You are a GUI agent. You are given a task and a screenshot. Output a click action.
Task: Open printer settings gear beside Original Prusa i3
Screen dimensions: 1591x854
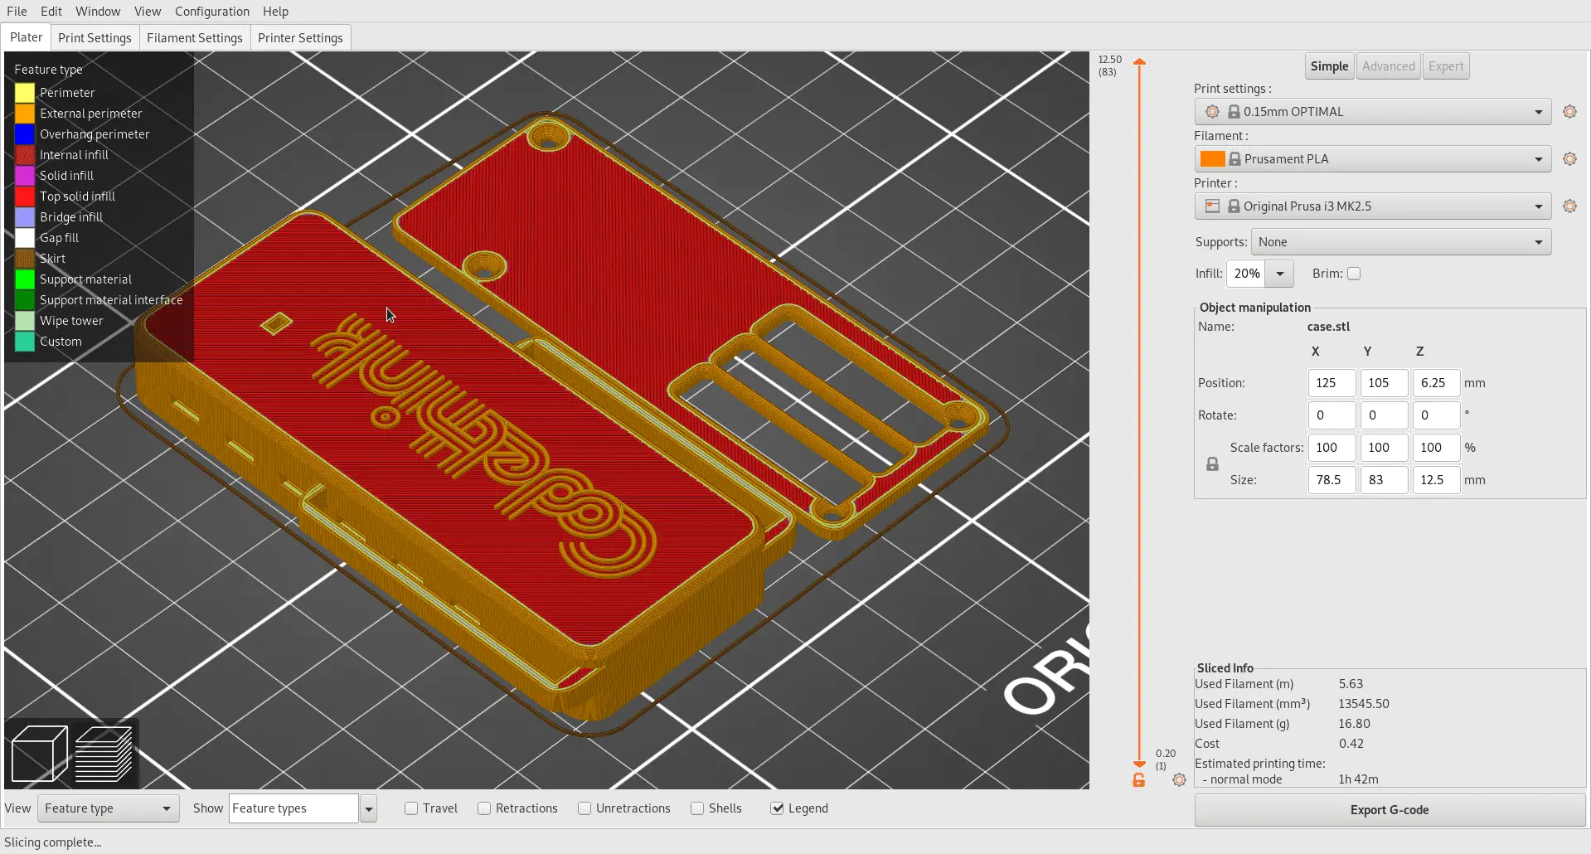click(1569, 206)
